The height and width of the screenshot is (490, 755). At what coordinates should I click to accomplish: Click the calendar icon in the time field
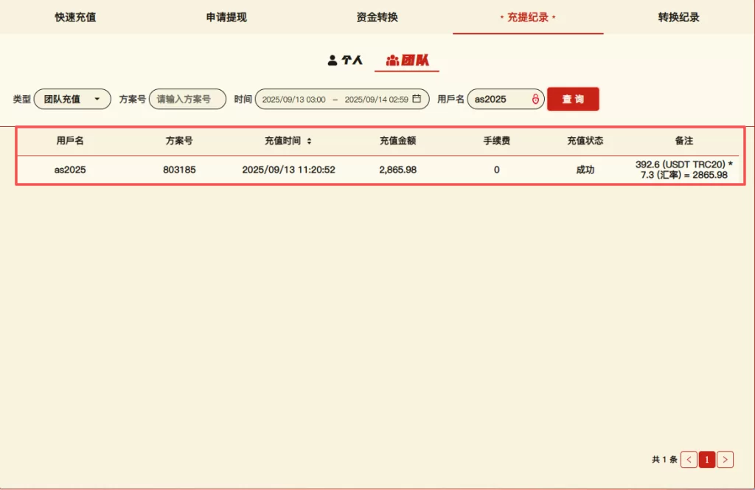[x=417, y=99]
